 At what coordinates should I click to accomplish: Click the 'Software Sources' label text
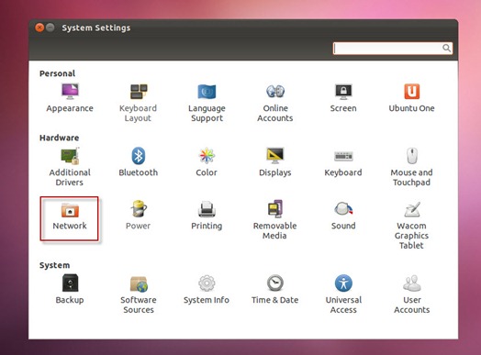click(x=139, y=305)
